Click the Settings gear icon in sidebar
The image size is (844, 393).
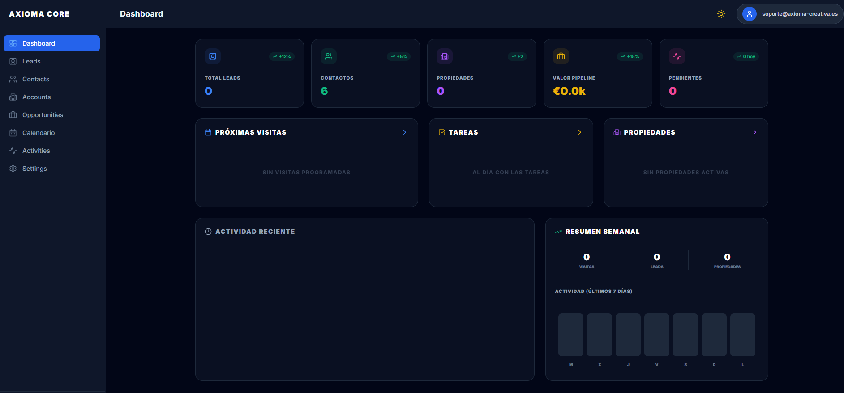13,169
